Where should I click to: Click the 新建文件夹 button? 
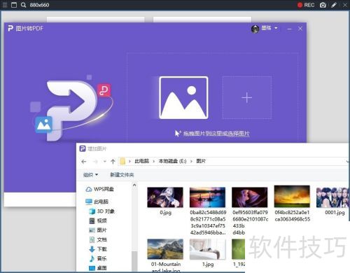coord(122,175)
